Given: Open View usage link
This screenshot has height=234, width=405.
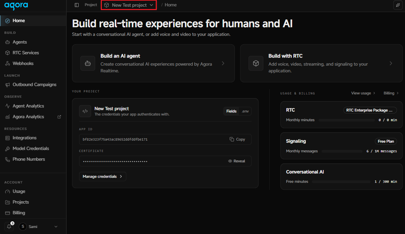Looking at the screenshot, I should [x=363, y=93].
